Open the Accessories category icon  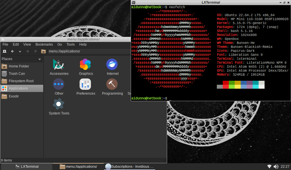(x=59, y=65)
